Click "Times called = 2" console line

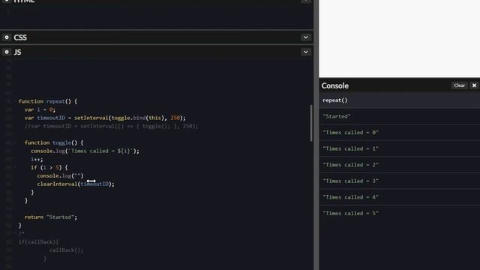(400, 165)
